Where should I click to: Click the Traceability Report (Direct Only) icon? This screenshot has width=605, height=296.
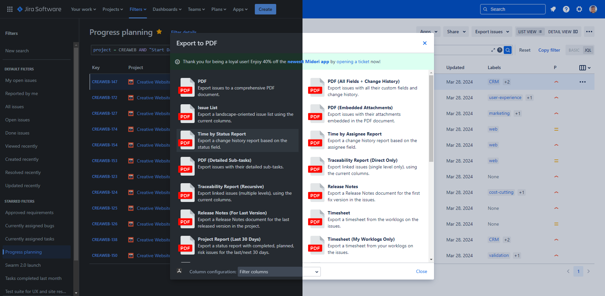(x=316, y=166)
